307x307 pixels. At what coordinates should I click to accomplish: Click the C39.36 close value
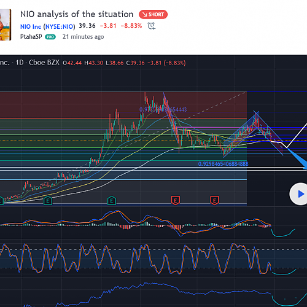[x=135, y=63]
